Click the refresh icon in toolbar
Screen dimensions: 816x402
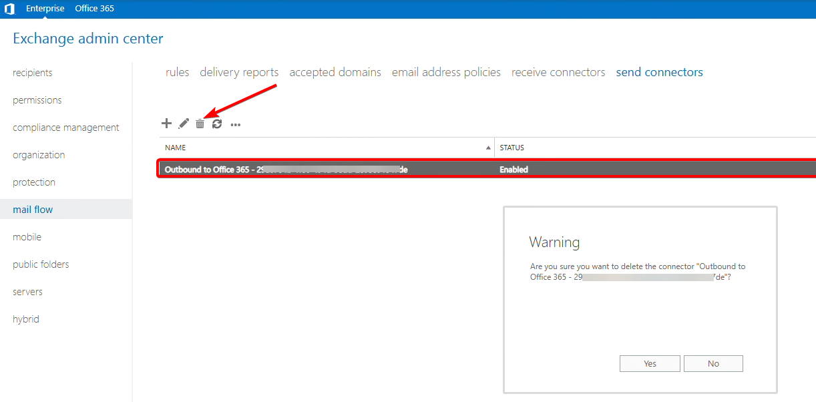coord(217,124)
